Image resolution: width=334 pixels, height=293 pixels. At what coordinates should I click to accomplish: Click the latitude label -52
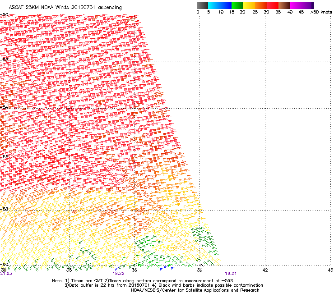(4, 60)
